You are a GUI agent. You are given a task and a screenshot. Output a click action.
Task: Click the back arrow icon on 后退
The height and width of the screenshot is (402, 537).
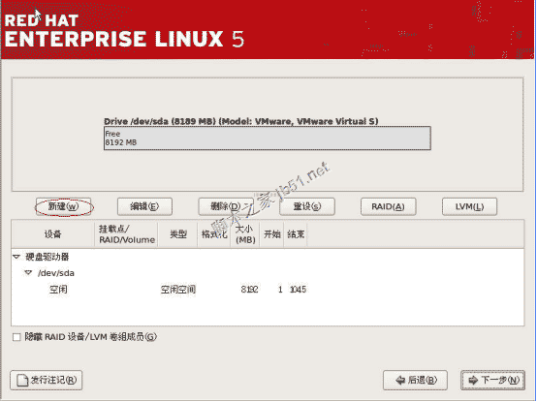click(x=400, y=380)
